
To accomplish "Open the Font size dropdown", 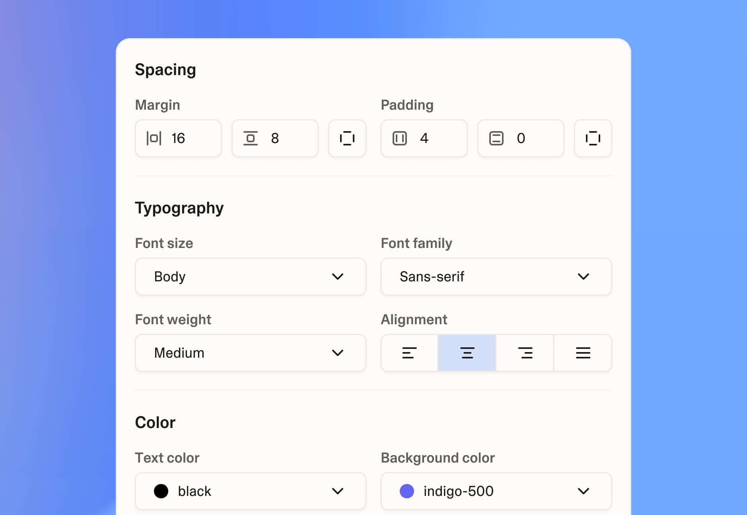I will tap(250, 277).
